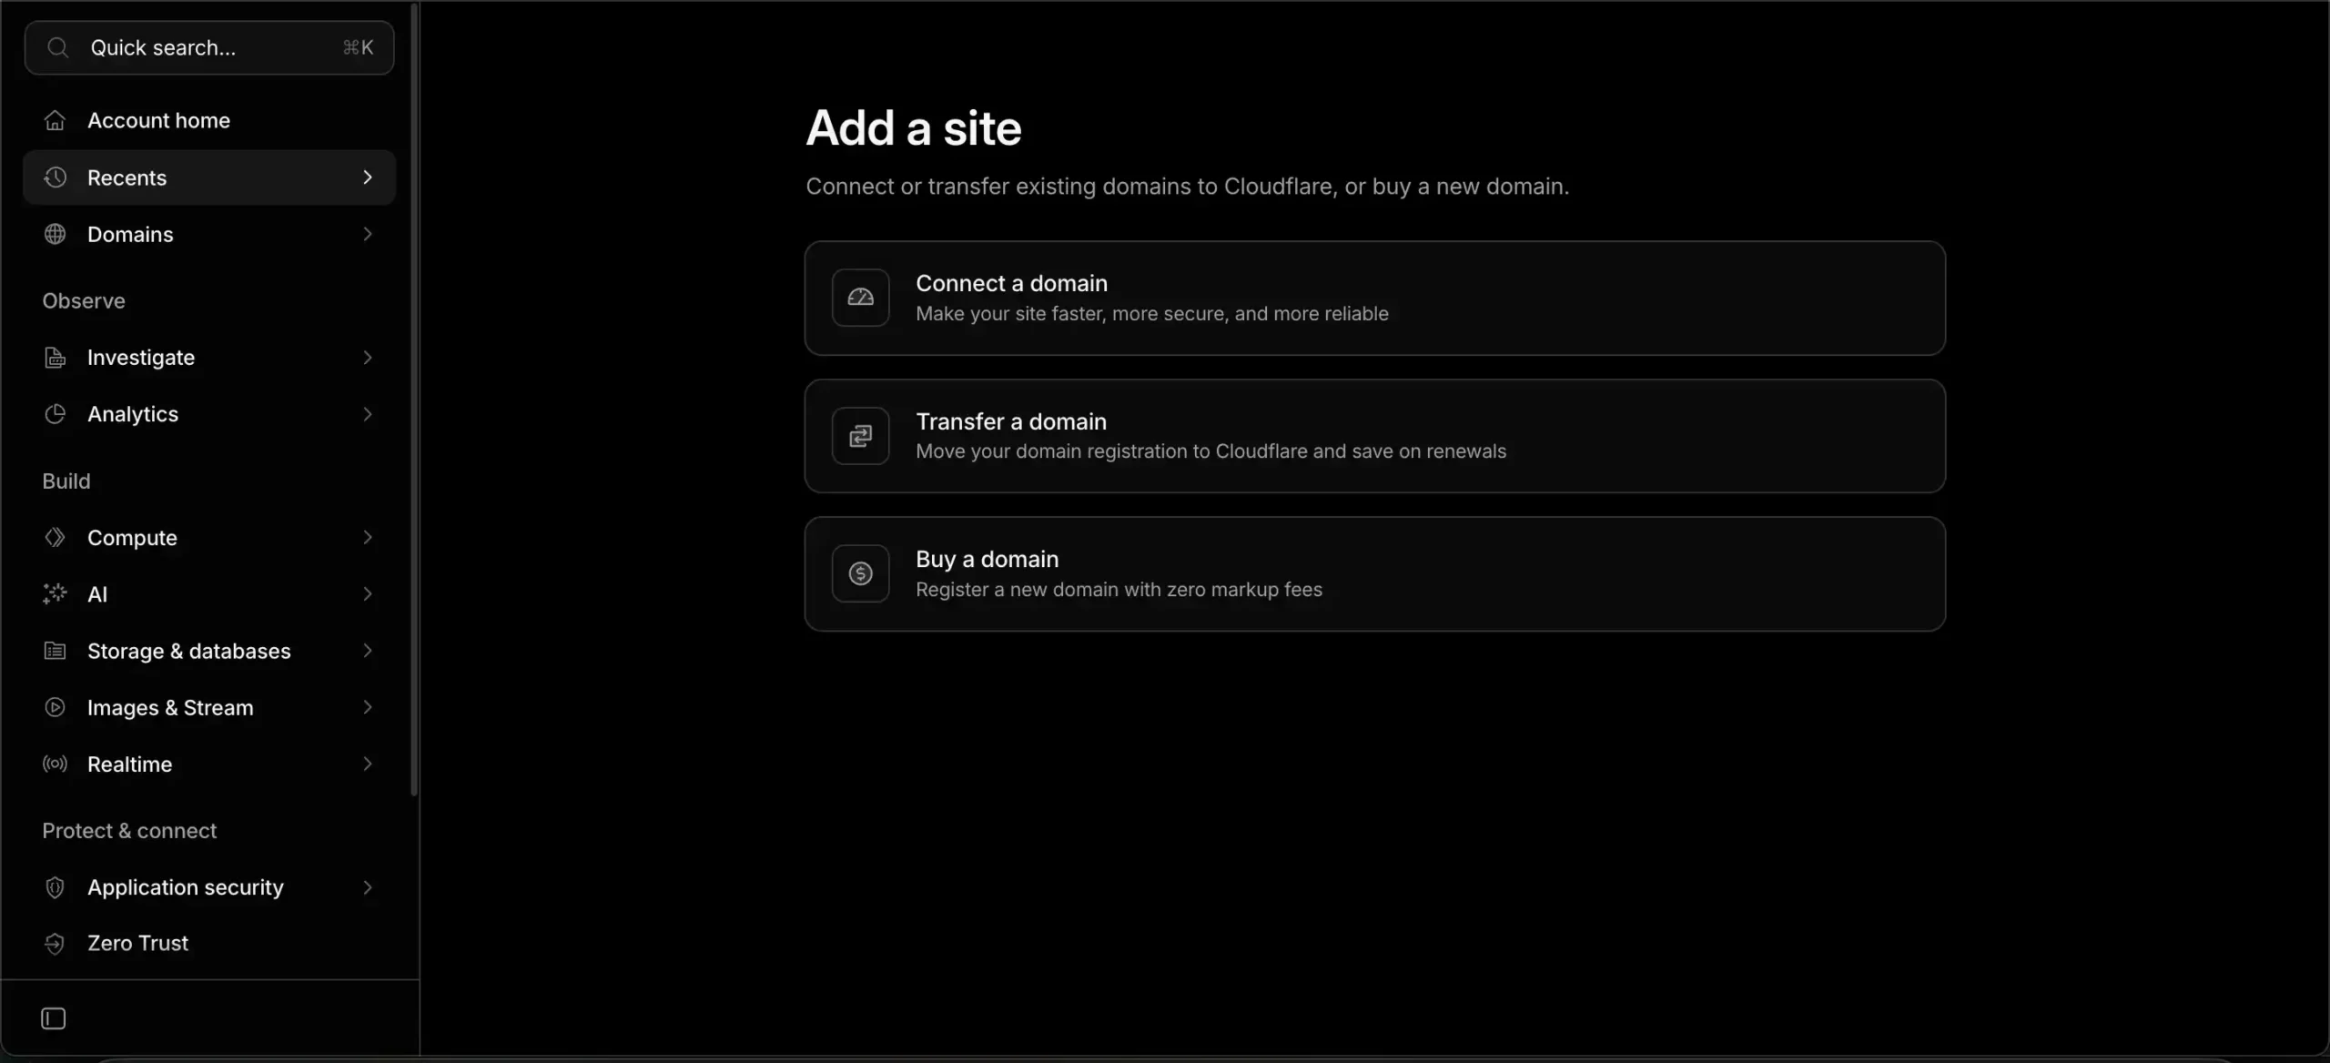Click the Compute diamond icon
The width and height of the screenshot is (2330, 1063).
click(55, 537)
